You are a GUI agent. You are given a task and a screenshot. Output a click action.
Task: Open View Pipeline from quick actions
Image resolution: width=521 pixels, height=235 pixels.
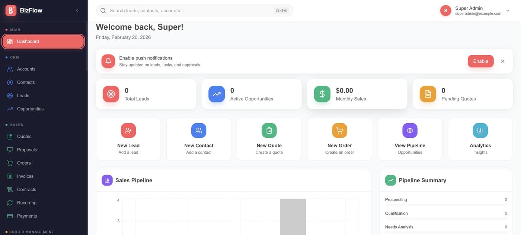click(x=410, y=138)
